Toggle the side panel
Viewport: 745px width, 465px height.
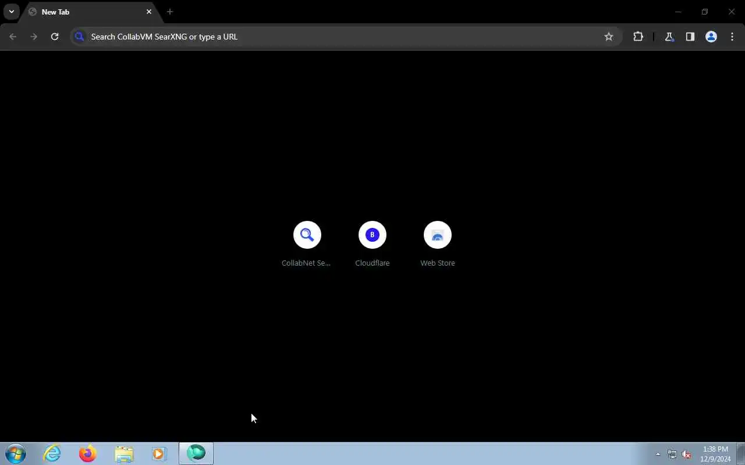[x=690, y=37]
